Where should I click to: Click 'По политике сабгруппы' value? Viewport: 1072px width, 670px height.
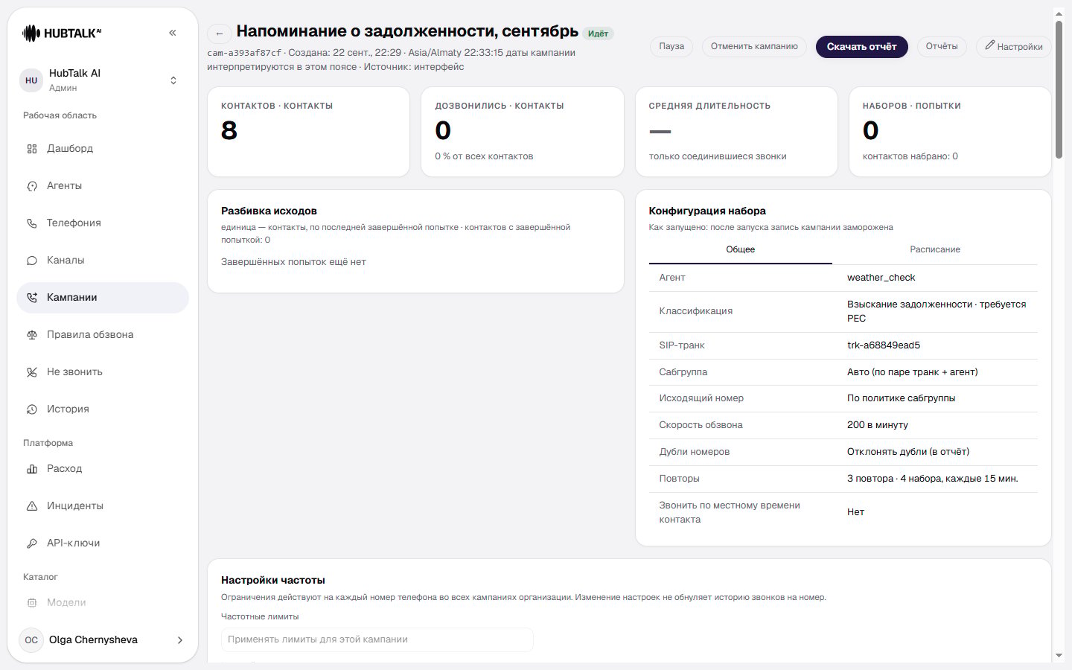point(902,398)
